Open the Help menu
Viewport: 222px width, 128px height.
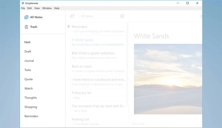pyautogui.click(x=57, y=8)
